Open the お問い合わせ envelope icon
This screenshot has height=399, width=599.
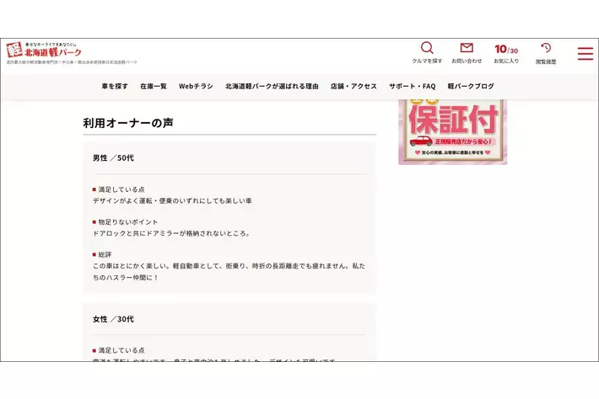tap(467, 48)
